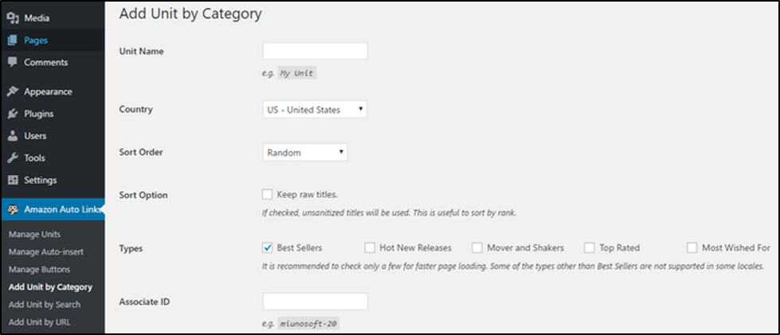Open the Pages icon in sidebar
This screenshot has width=780, height=335.
(13, 41)
